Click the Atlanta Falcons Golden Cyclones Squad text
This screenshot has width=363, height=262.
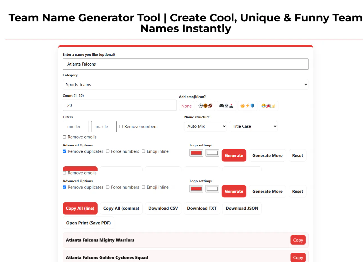(107, 257)
